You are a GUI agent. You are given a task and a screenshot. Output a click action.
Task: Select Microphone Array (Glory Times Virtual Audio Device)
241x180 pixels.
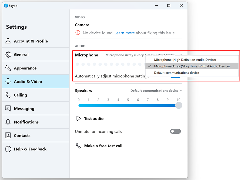click(x=192, y=66)
